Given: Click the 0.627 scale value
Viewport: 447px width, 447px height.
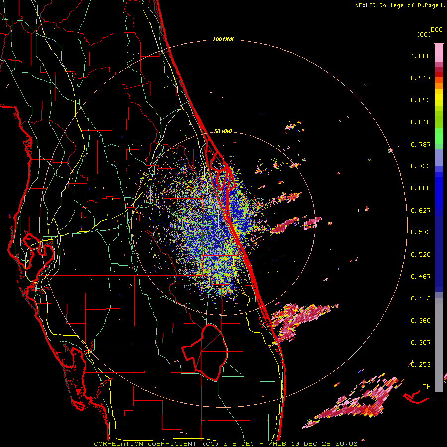Looking at the screenshot, I should pos(421,211).
